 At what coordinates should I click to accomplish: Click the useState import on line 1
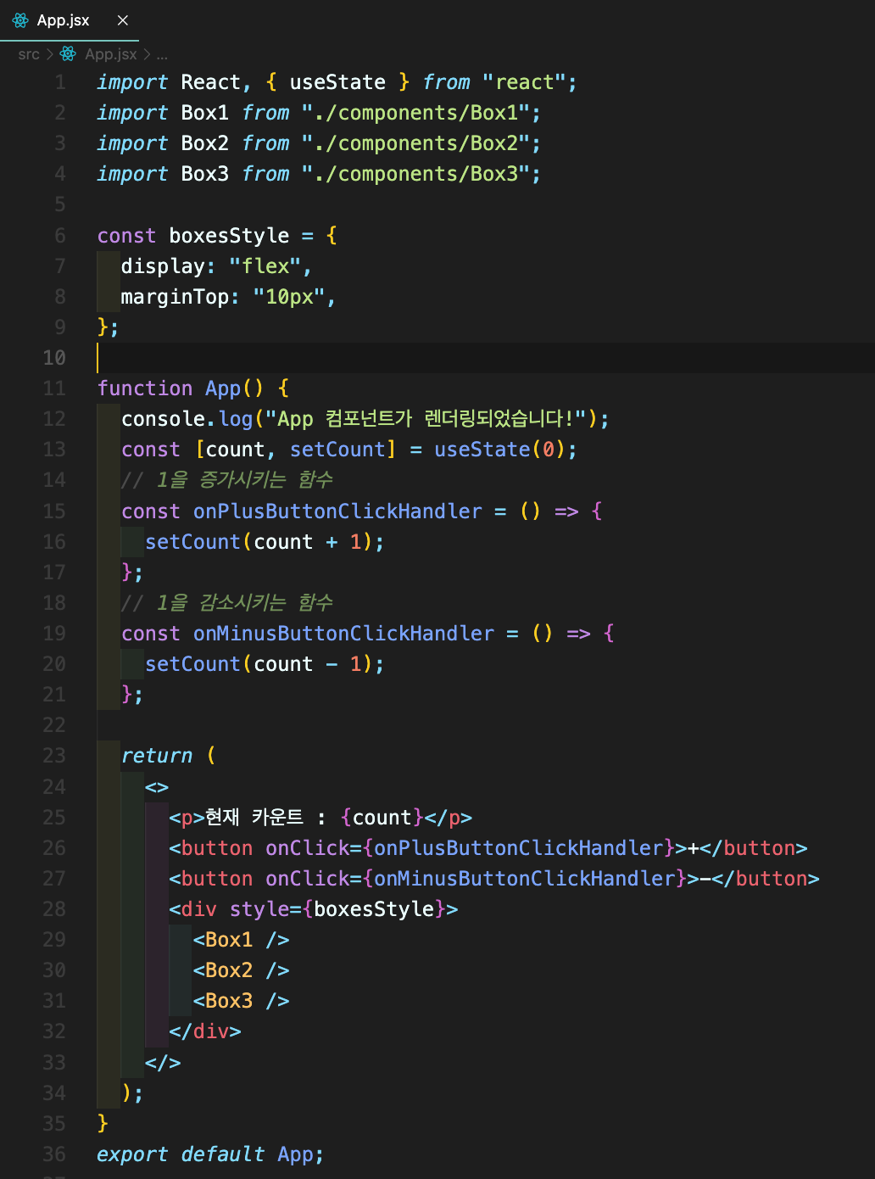point(337,82)
